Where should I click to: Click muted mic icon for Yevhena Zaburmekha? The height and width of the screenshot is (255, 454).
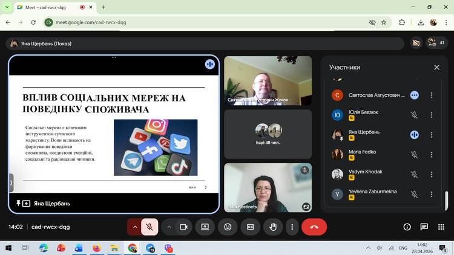coord(414,195)
